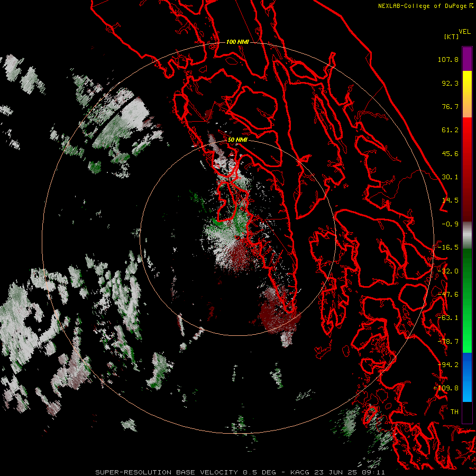Click the -63.1 velocity scale value
This screenshot has height=476, width=476.
tap(448, 318)
